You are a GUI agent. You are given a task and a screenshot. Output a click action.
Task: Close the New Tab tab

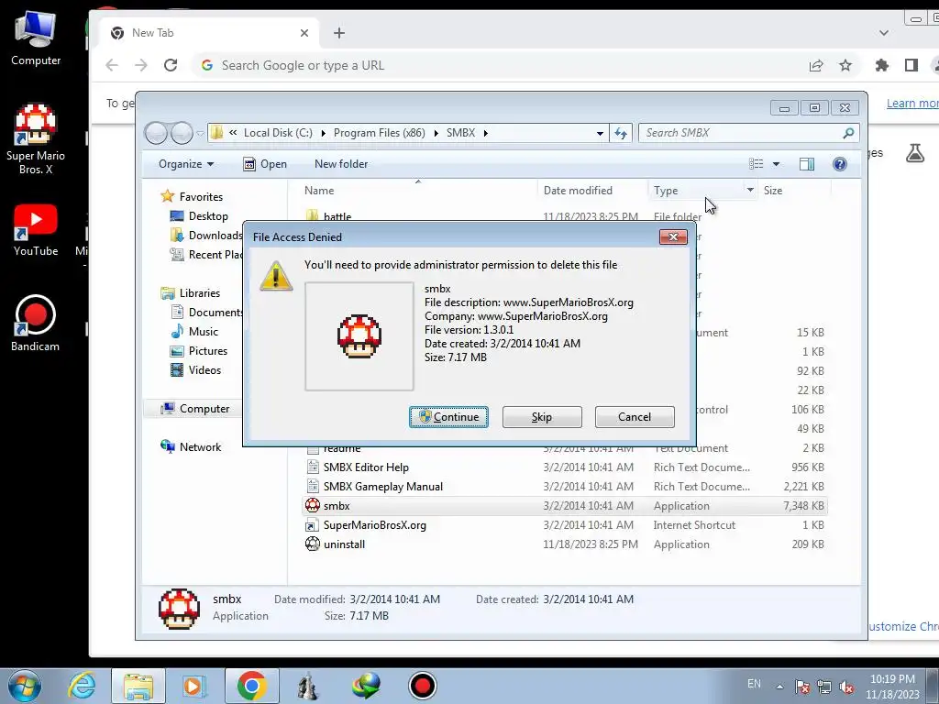click(304, 33)
